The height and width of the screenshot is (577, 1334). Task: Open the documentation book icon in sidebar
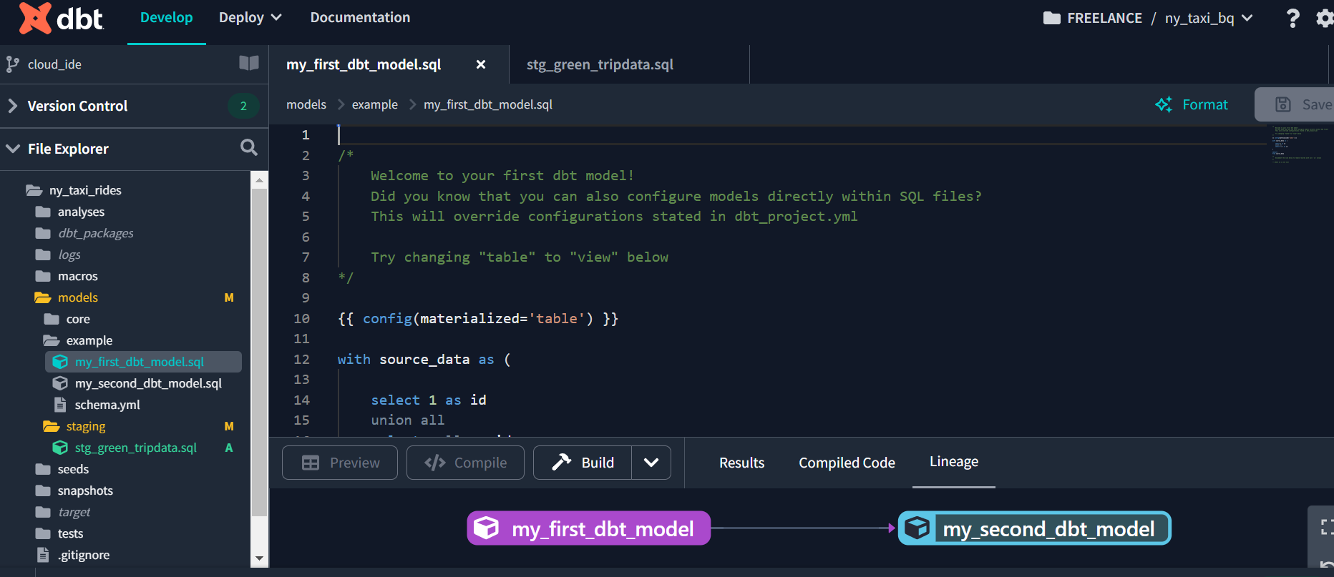(249, 64)
